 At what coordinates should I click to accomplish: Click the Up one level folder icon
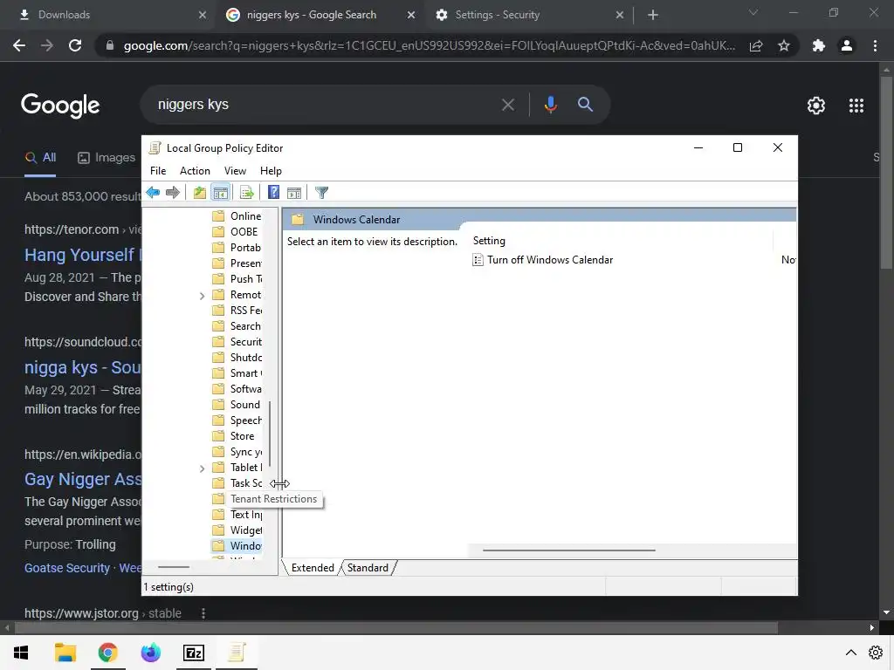pos(200,193)
